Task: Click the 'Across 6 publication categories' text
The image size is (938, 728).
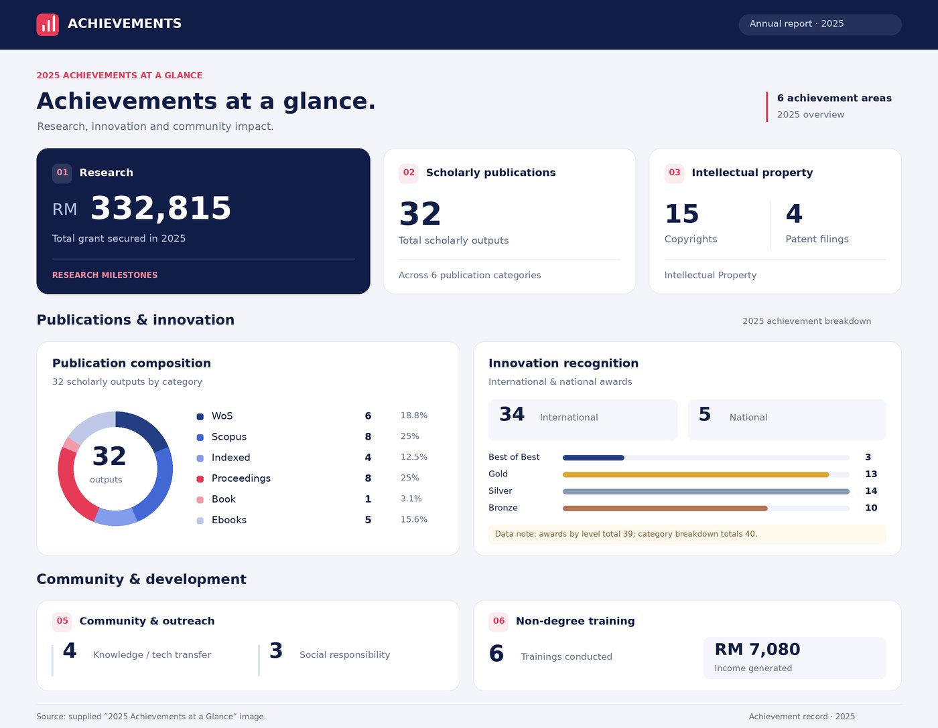Action: pos(470,275)
